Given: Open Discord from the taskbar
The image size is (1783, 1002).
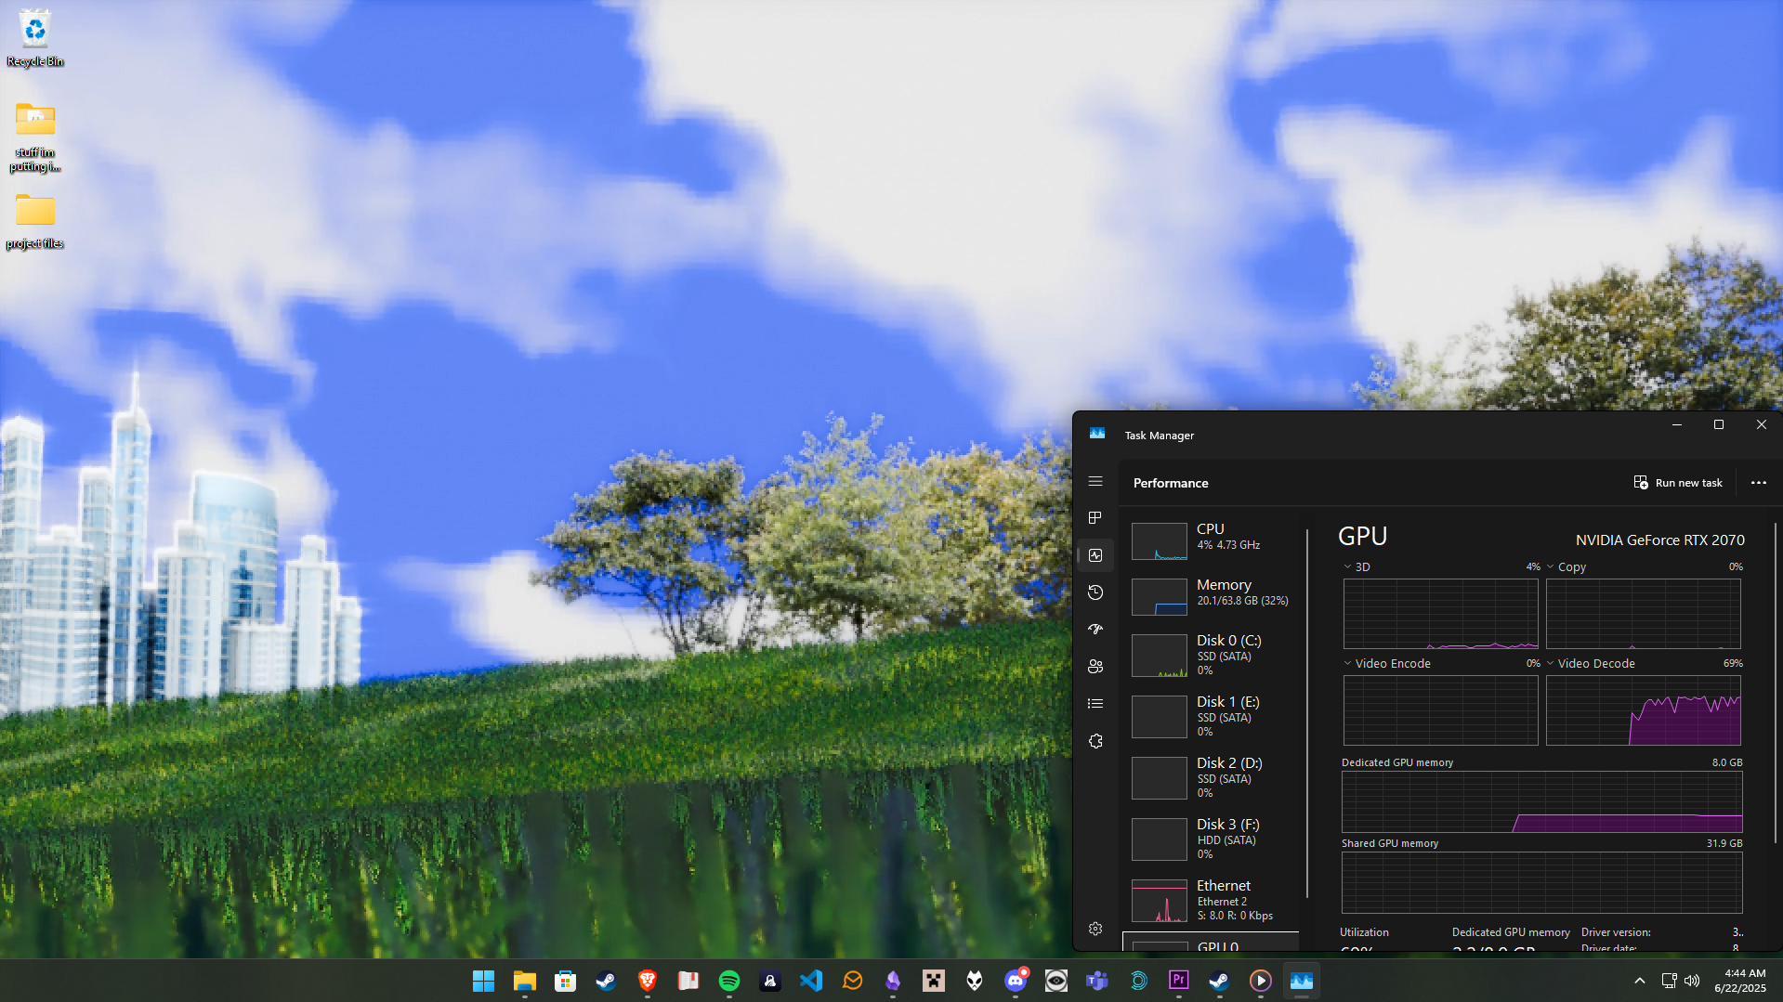Looking at the screenshot, I should click(1016, 981).
